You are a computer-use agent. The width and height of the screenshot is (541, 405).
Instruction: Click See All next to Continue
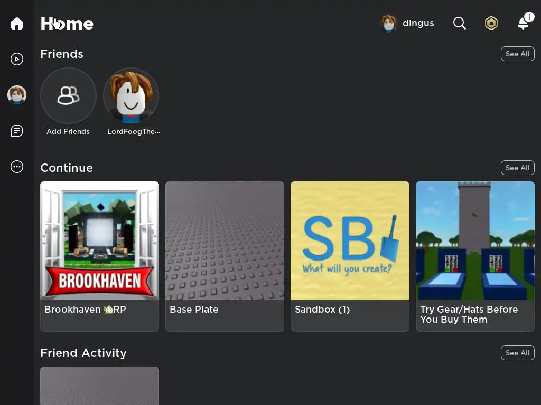[518, 168]
